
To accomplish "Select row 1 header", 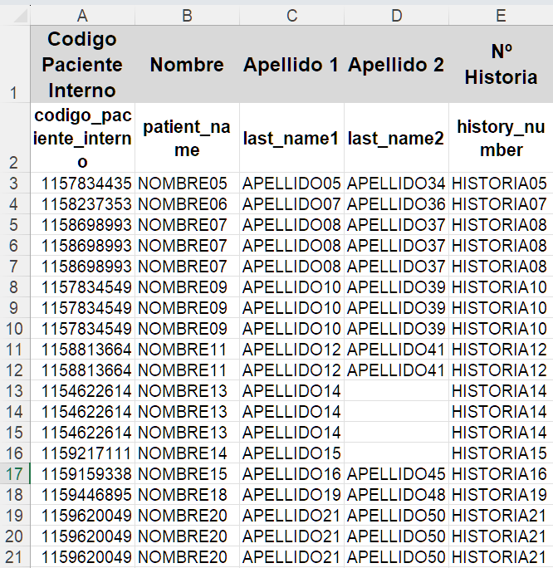I will click(x=15, y=65).
